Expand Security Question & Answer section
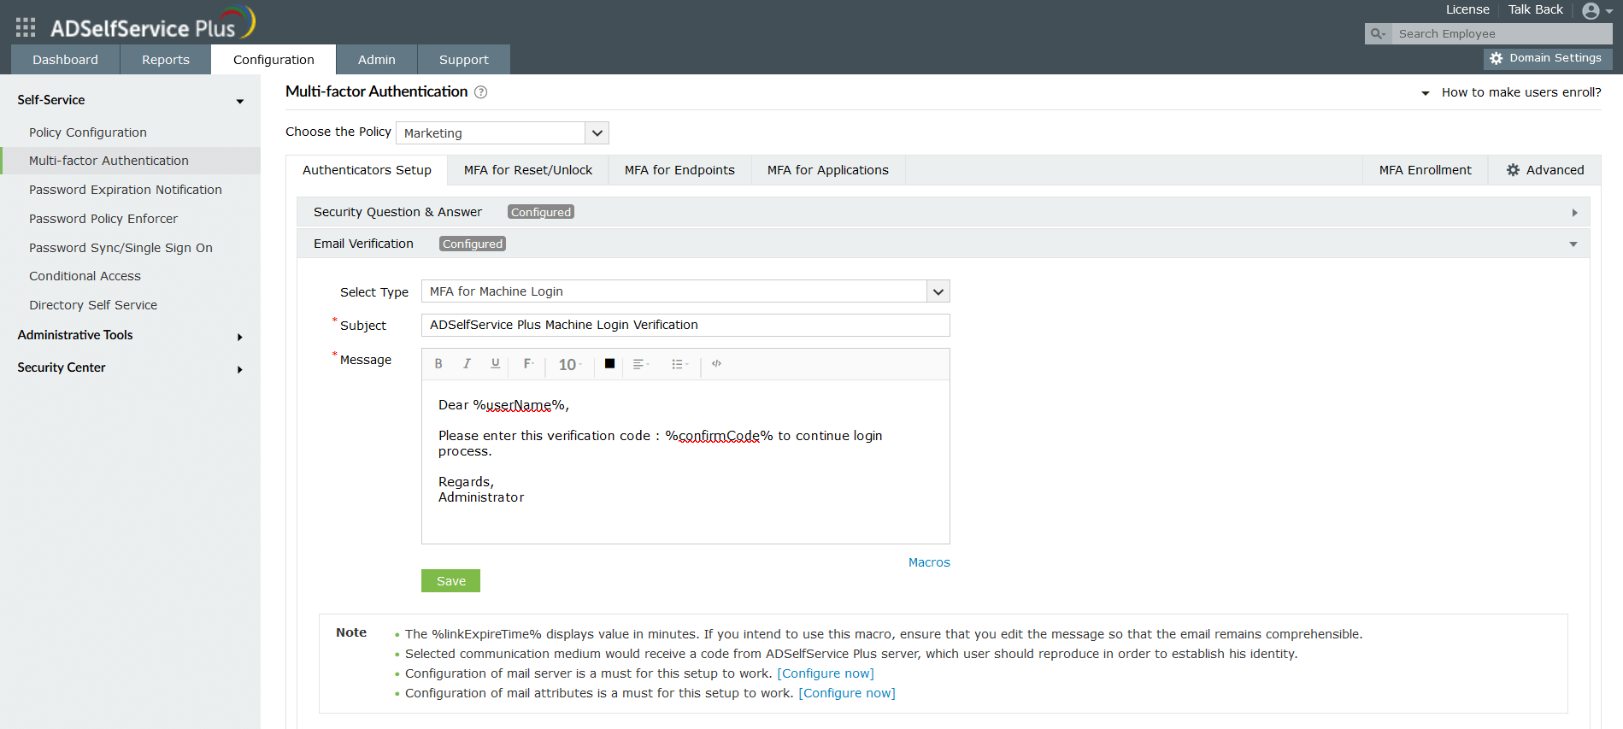 coord(943,212)
